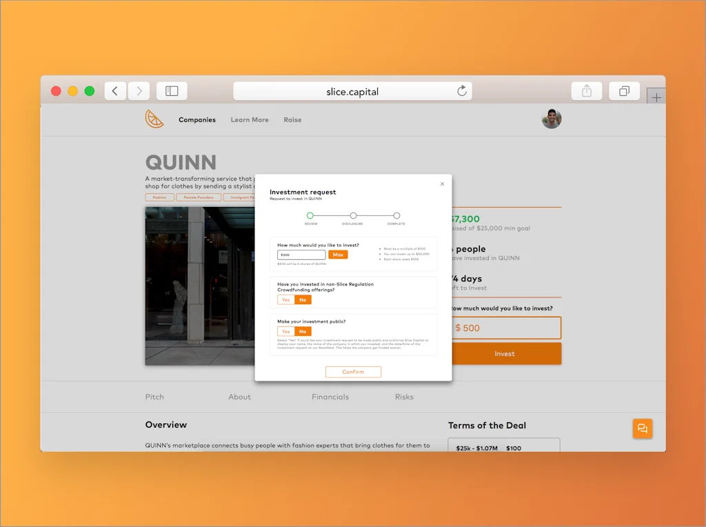Screen dimensions: 706x527
Task: Toggle the browser sidebar view
Action: click(x=171, y=90)
